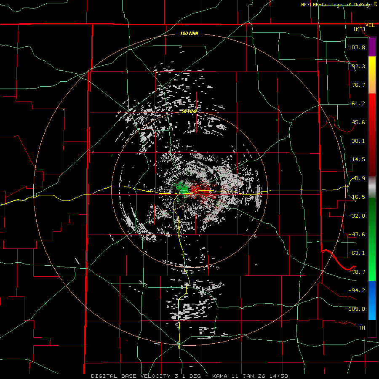Click the gray near-zero band of the color bar

coord(372,187)
